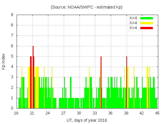The width and height of the screenshot is (166, 124).
Task: Click the red Kp 5 bar near day 39
Action: 127,83
